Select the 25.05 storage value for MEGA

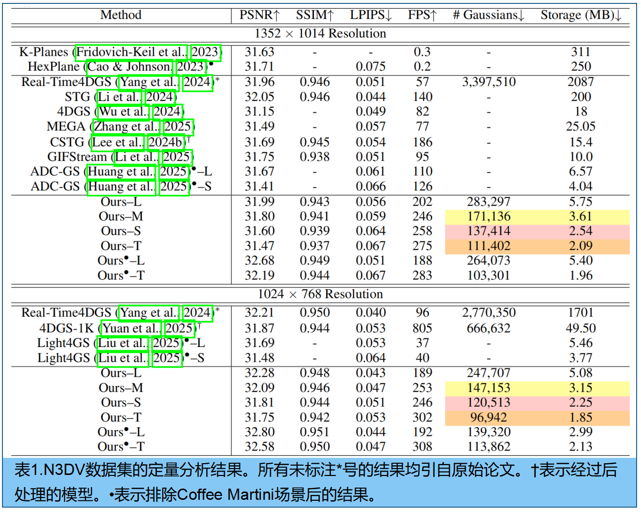coord(581,127)
